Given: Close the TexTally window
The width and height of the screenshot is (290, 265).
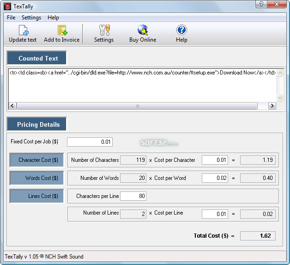Looking at the screenshot, I should coord(277,4).
